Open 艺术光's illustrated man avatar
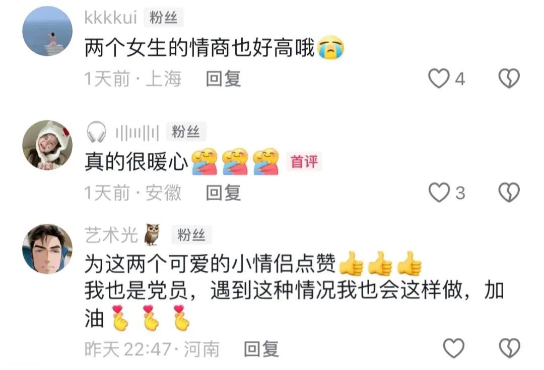 point(47,249)
